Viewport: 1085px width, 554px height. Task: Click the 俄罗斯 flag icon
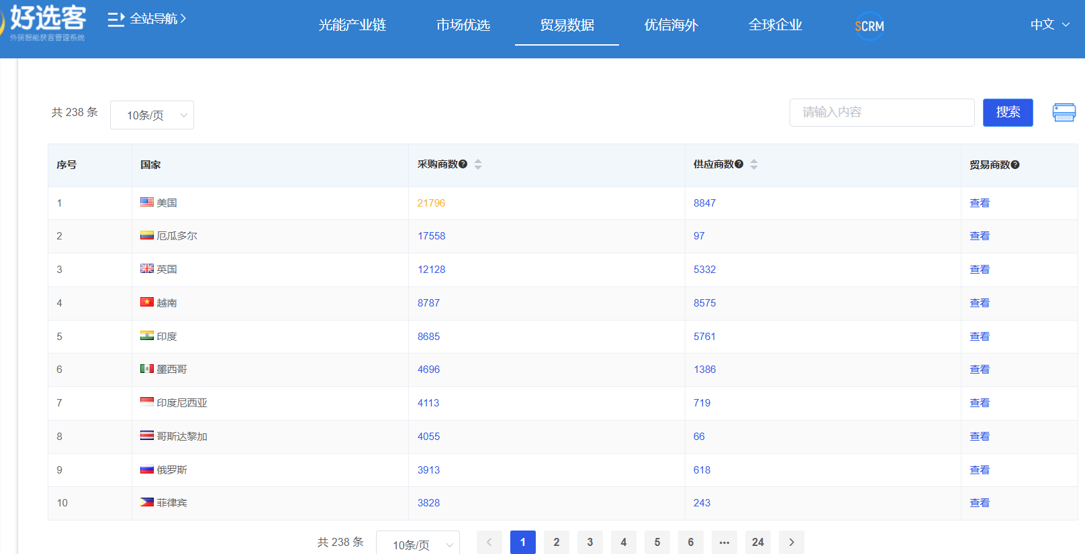coord(147,469)
